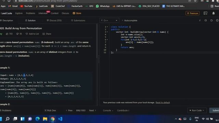Open the C++ language dropdown
The image size is (219, 123).
(109, 20)
